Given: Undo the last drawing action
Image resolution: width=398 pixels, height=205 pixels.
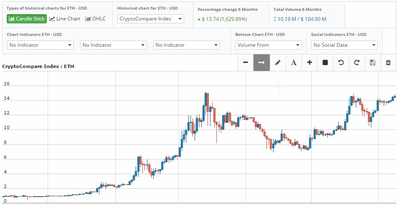Looking at the screenshot, I should tap(341, 63).
